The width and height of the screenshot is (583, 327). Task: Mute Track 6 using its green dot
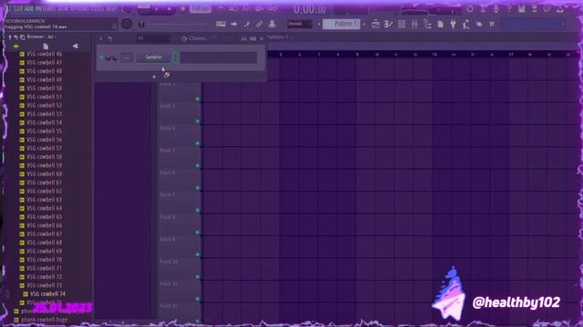coord(198,188)
